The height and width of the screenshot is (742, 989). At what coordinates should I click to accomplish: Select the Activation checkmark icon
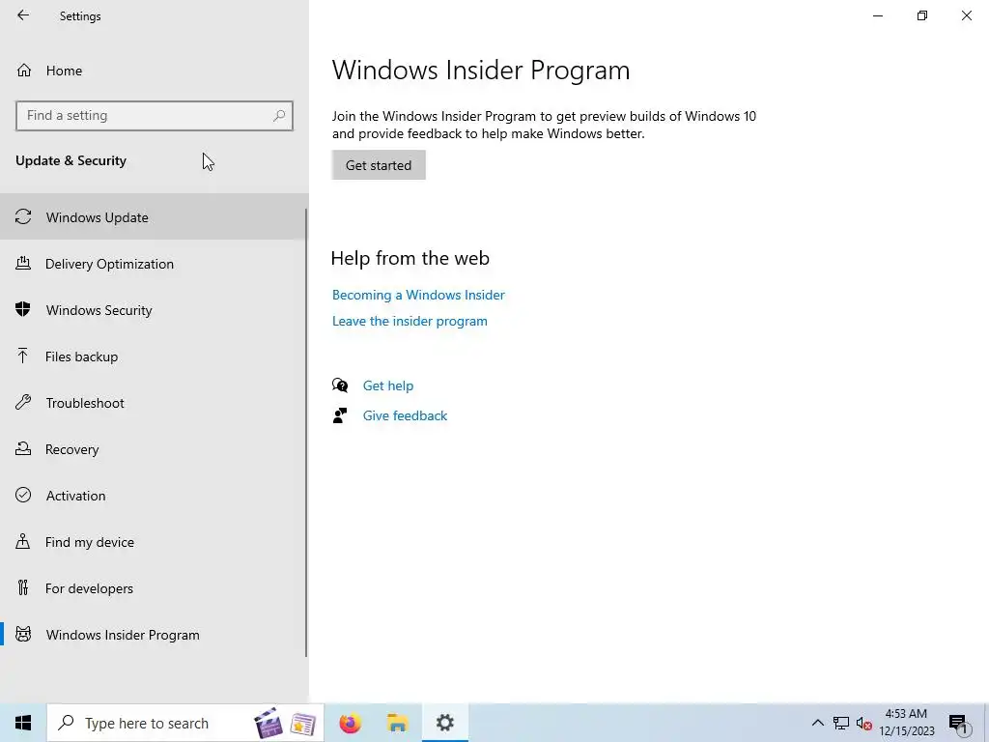(x=23, y=495)
